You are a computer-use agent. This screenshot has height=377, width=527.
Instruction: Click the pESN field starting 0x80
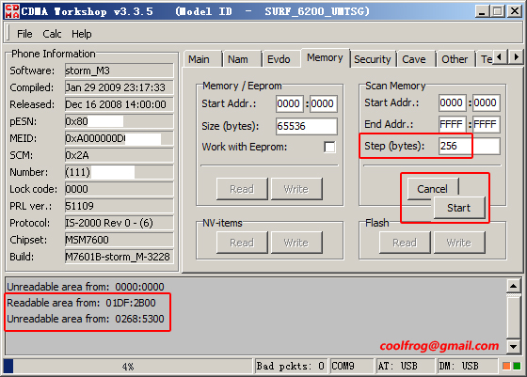pyautogui.click(x=119, y=121)
